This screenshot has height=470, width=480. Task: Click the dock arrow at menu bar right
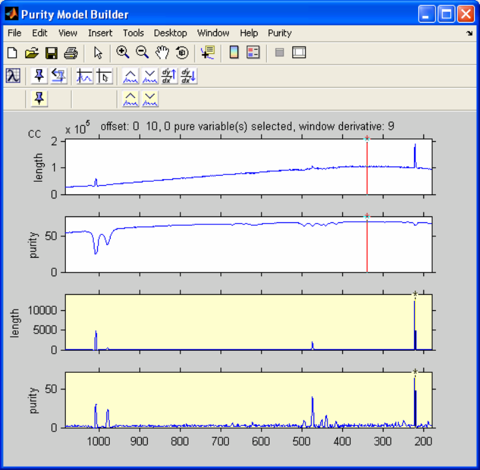(469, 33)
